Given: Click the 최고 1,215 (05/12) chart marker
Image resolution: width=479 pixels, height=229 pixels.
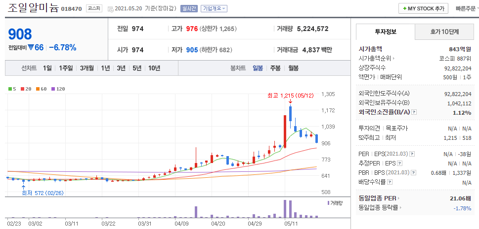Looking at the screenshot, I should point(290,96).
